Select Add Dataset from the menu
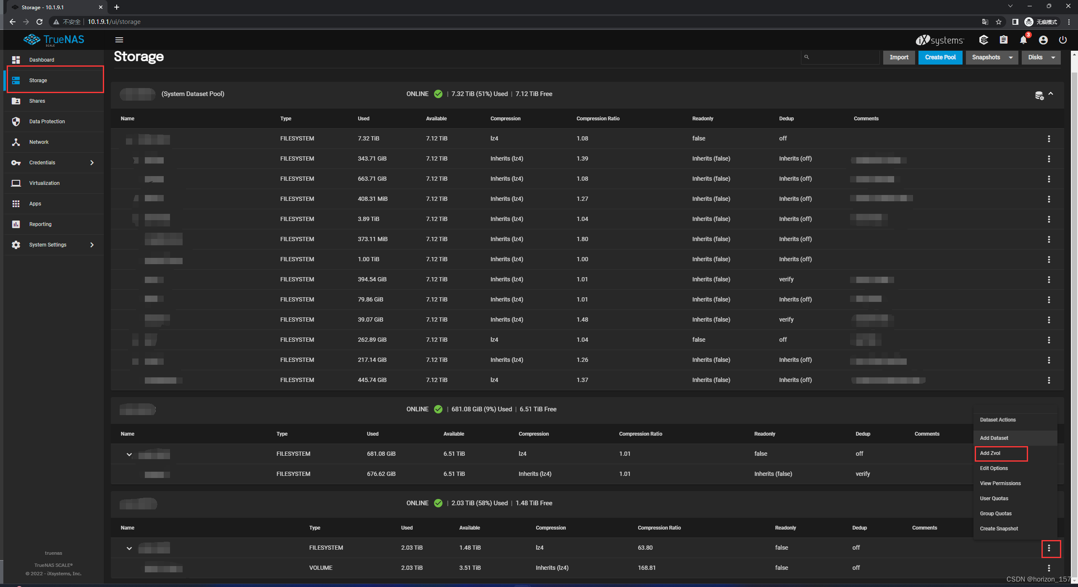The image size is (1078, 587). coord(994,438)
